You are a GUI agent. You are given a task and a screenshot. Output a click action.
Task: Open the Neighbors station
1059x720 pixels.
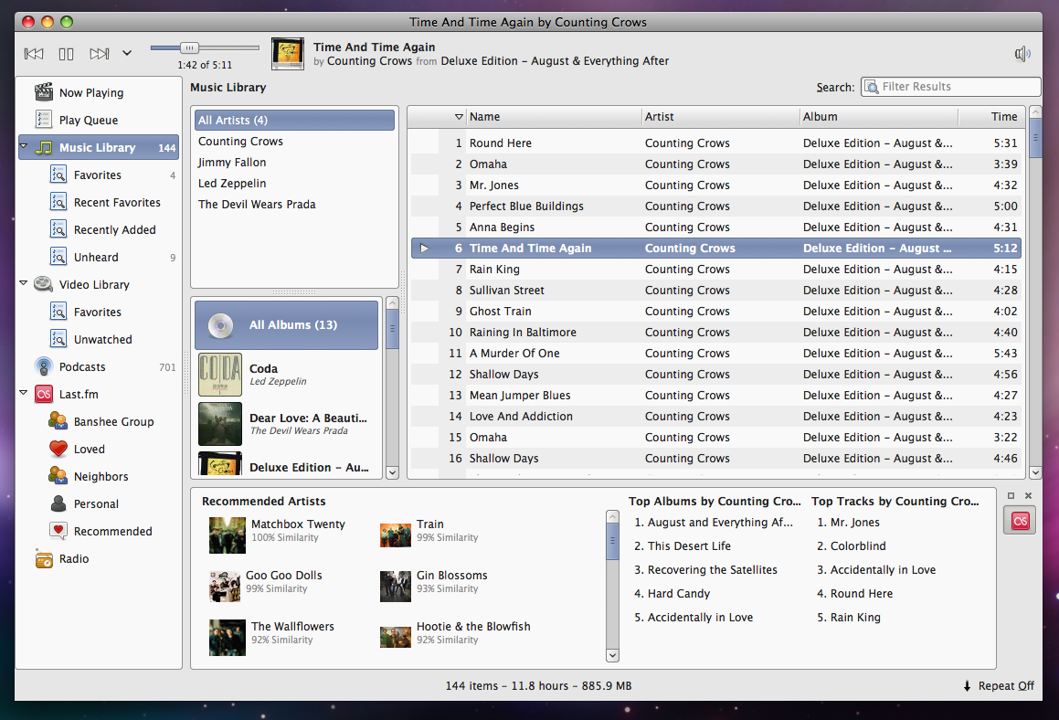pos(100,476)
